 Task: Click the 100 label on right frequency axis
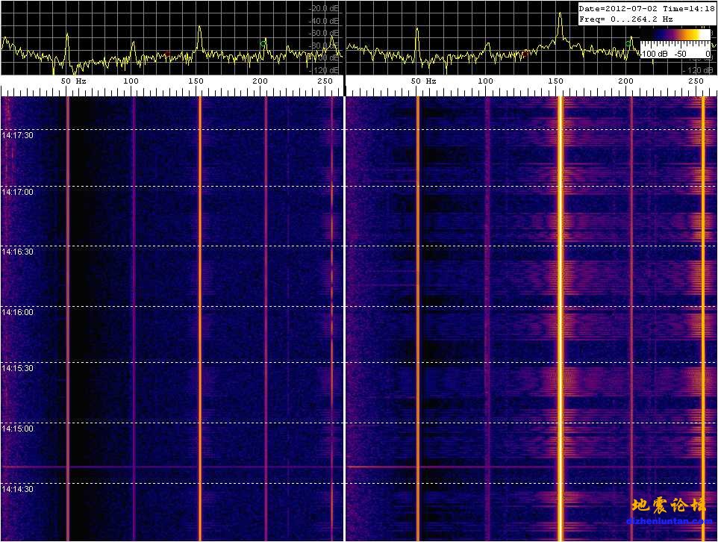pos(485,81)
